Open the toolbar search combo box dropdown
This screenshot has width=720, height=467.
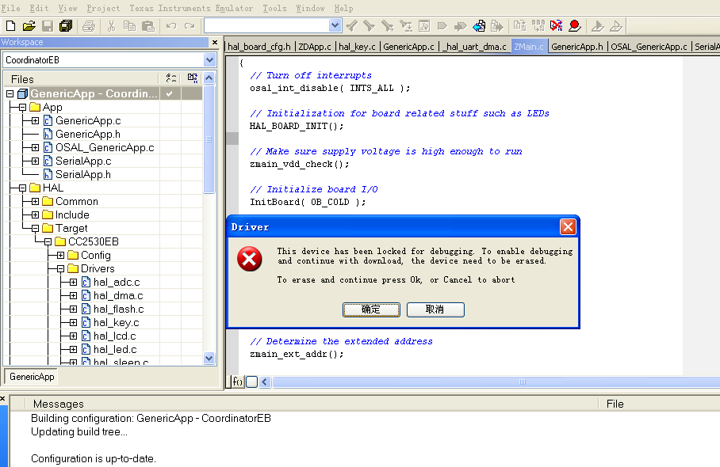(335, 25)
